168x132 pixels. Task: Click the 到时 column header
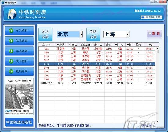click(x=130, y=45)
